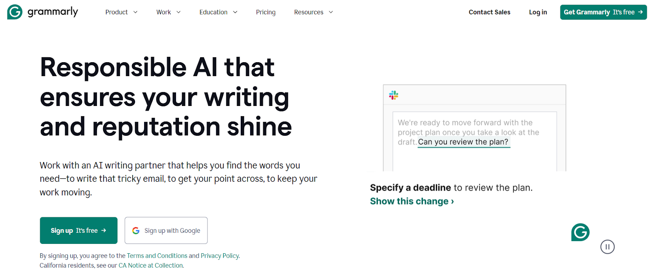Click the arrow on Sign up button

[x=104, y=230]
